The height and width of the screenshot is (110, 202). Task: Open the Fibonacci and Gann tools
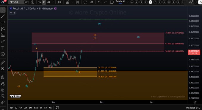(3, 23)
